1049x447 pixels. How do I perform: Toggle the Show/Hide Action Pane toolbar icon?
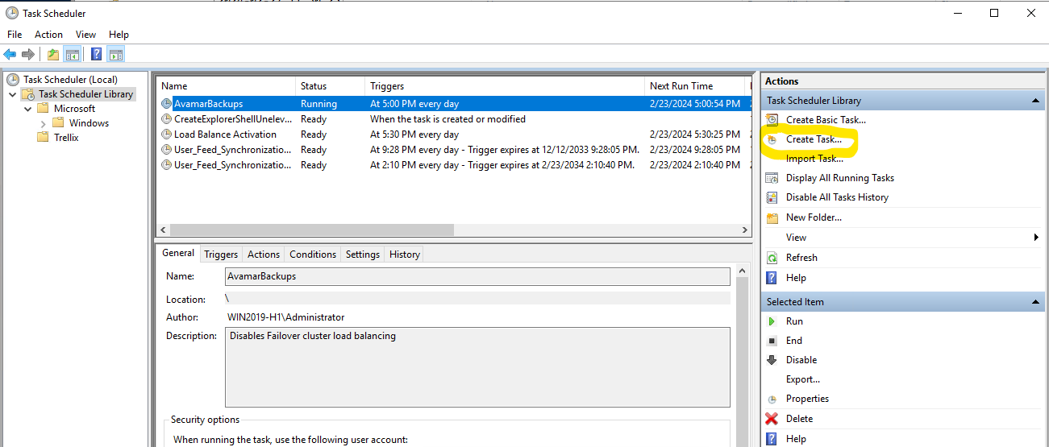(x=115, y=55)
